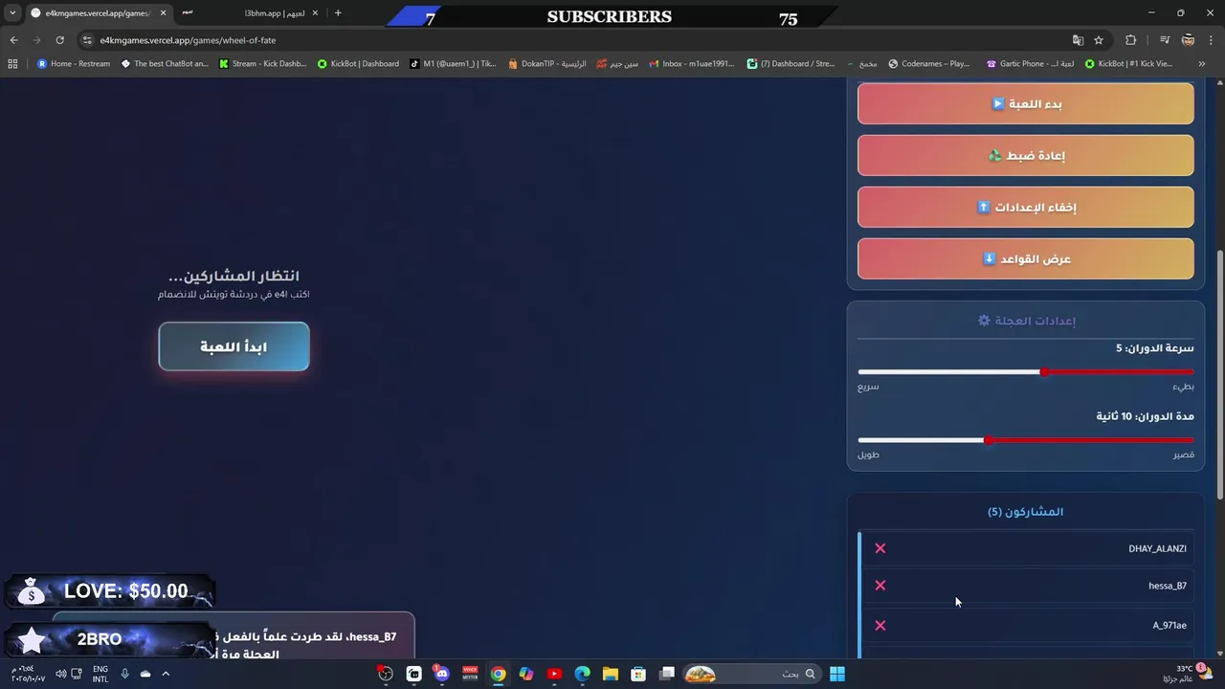Open File Explorer from taskbar
1225x689 pixels.
tap(611, 674)
